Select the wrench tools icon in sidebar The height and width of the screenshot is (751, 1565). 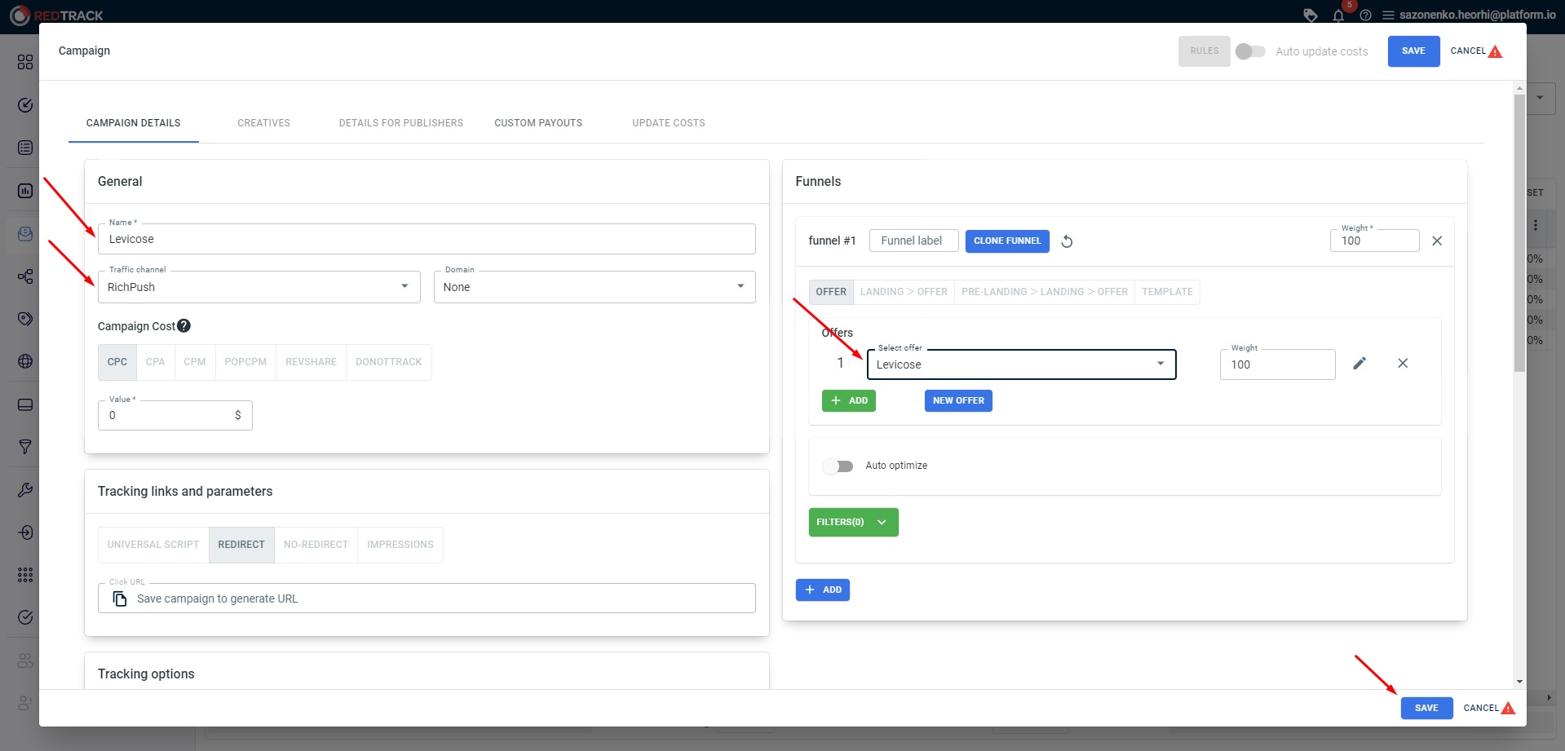coord(24,489)
